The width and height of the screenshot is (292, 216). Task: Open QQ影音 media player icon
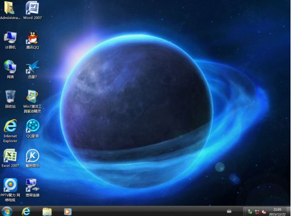[32, 126]
